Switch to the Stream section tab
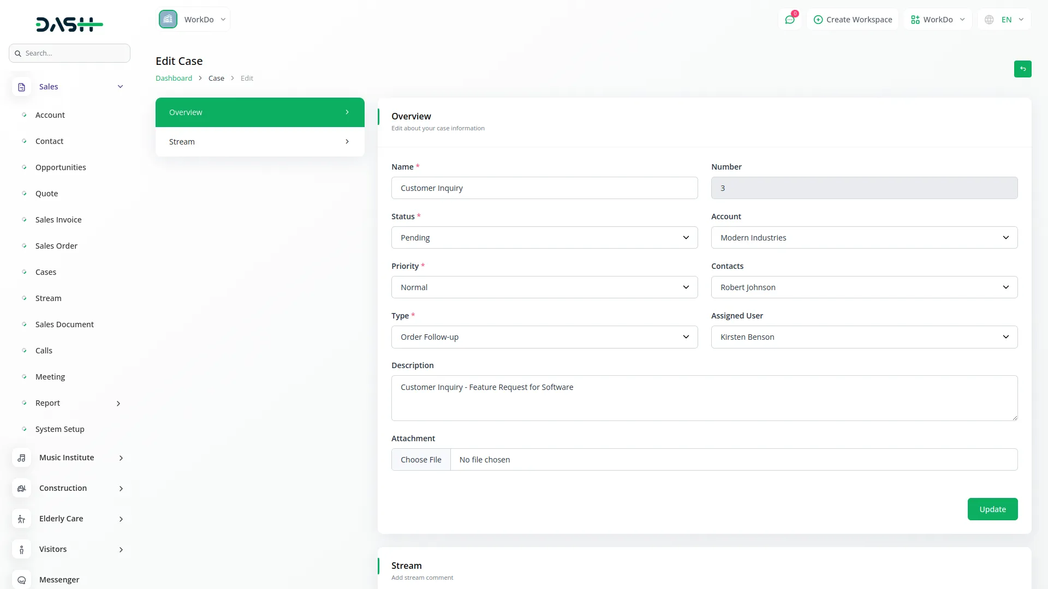Viewport: 1048px width, 589px height. pyautogui.click(x=260, y=142)
